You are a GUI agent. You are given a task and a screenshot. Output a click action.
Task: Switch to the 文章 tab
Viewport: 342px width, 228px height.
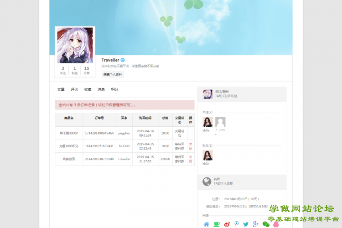pyautogui.click(x=61, y=90)
